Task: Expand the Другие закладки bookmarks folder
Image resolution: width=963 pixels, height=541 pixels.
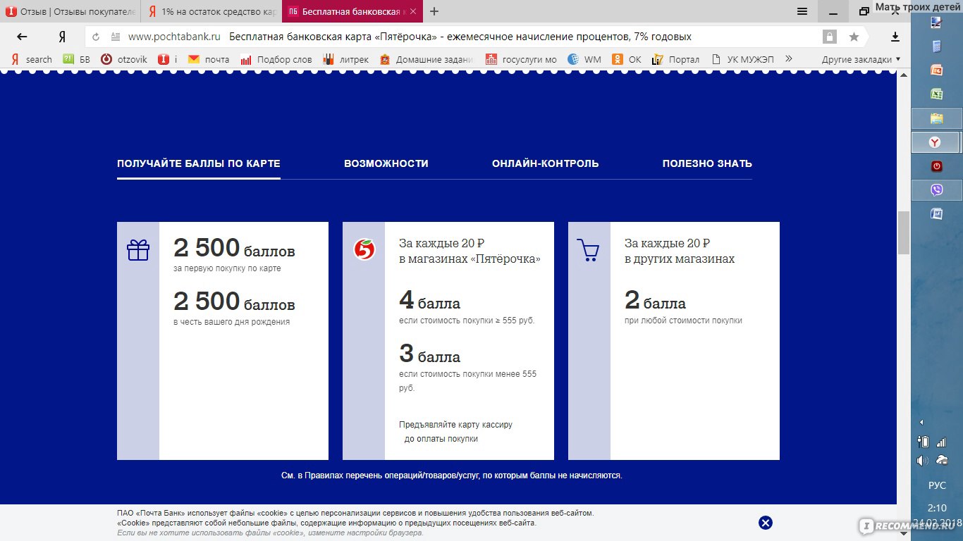Action: click(861, 59)
